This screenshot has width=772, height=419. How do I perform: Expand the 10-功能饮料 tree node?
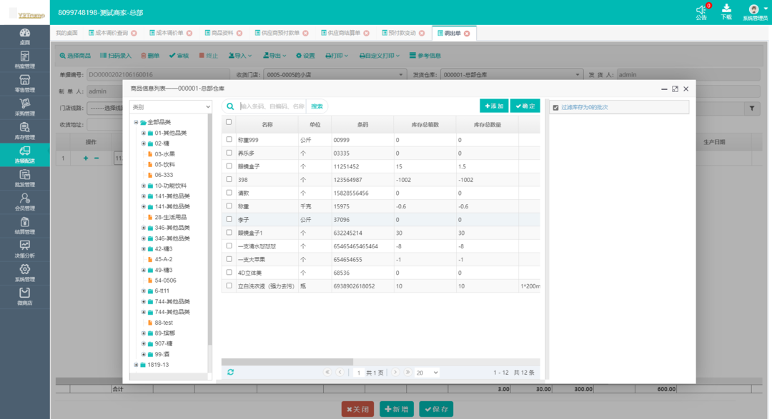pos(143,186)
